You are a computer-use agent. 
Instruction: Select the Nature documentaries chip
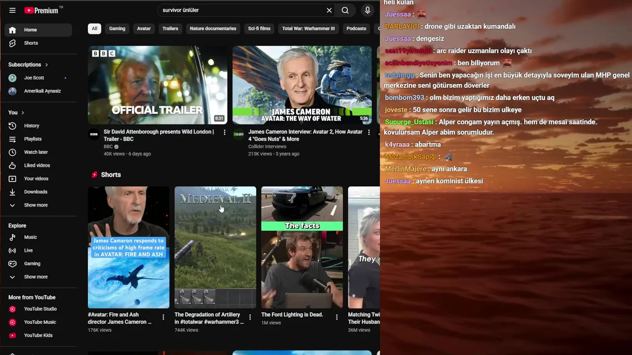(213, 29)
